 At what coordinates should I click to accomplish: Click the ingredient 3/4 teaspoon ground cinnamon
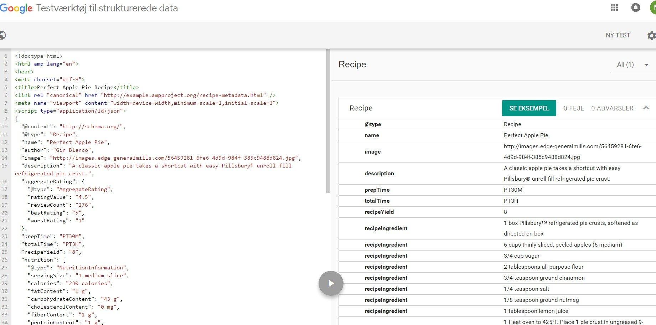tap(544, 278)
